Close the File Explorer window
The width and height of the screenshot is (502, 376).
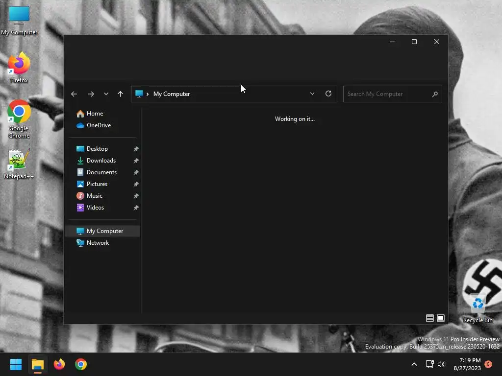coord(437,42)
